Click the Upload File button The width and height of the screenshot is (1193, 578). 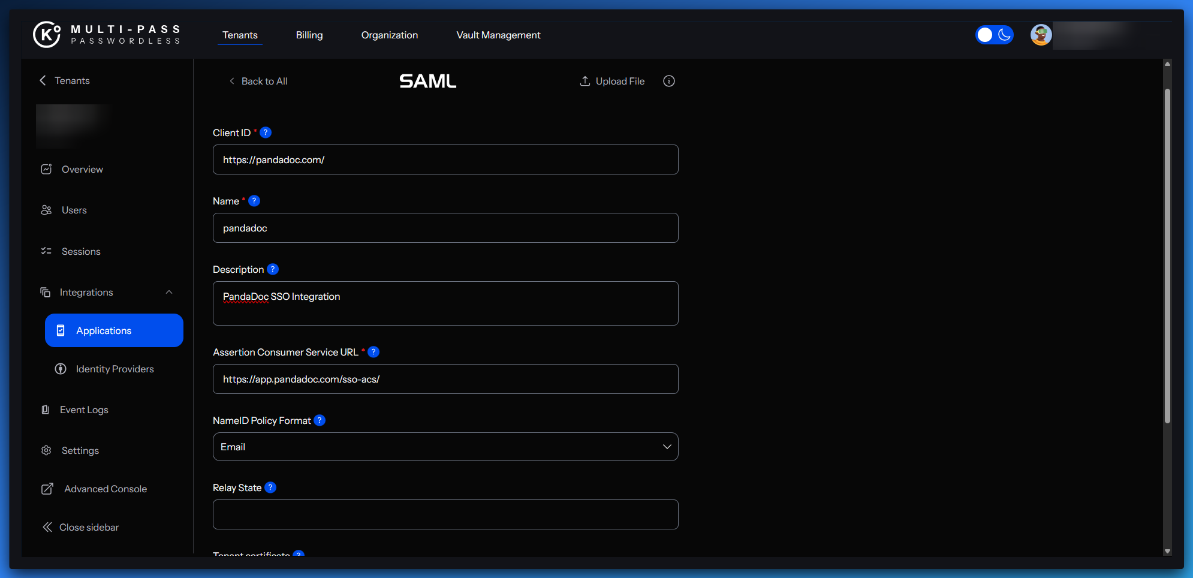(612, 81)
